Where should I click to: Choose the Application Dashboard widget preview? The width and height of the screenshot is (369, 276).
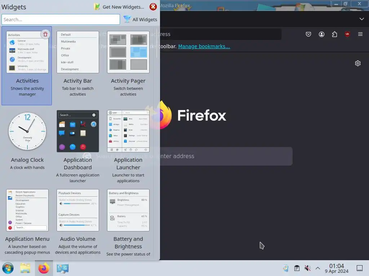(x=78, y=131)
